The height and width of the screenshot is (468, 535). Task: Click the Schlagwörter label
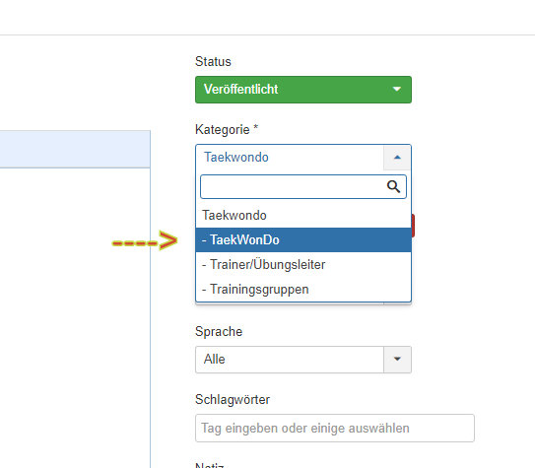coord(233,400)
